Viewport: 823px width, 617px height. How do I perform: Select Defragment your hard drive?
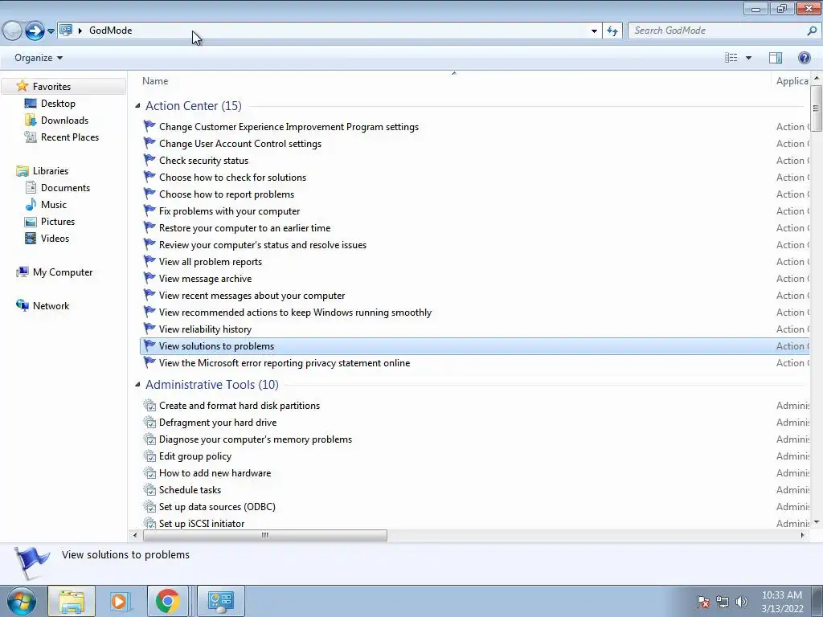point(218,423)
